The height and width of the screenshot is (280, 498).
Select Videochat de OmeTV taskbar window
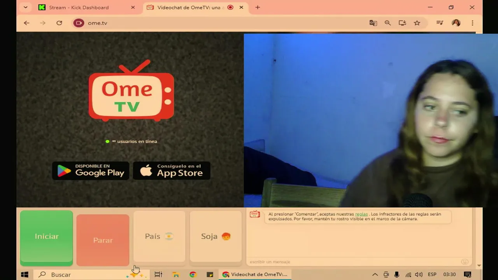pyautogui.click(x=255, y=275)
